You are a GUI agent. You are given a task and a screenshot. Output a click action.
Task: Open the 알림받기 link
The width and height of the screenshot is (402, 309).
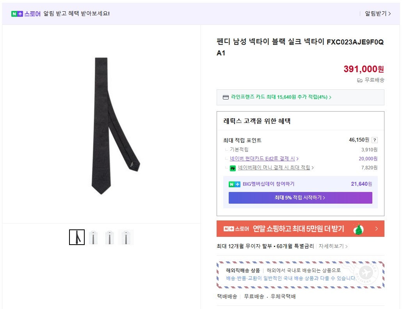tap(377, 14)
